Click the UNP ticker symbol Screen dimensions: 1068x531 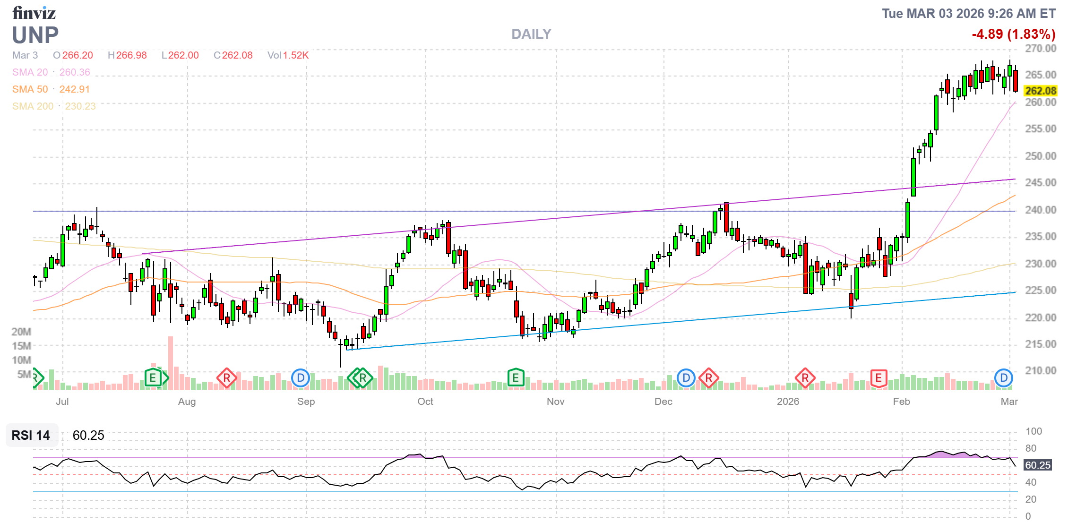pos(35,35)
